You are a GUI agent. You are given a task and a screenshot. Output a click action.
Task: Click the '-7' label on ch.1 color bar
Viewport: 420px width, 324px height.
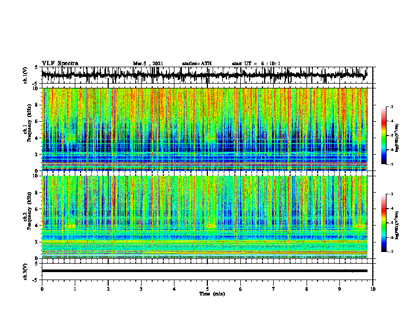(391, 164)
